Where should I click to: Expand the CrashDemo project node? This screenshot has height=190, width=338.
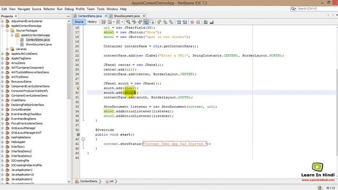(2, 100)
